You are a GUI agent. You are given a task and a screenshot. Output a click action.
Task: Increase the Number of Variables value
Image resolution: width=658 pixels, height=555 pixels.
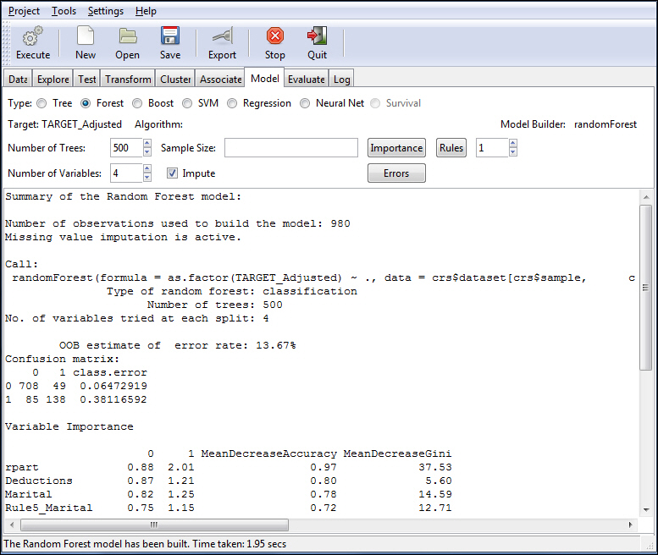click(x=147, y=168)
